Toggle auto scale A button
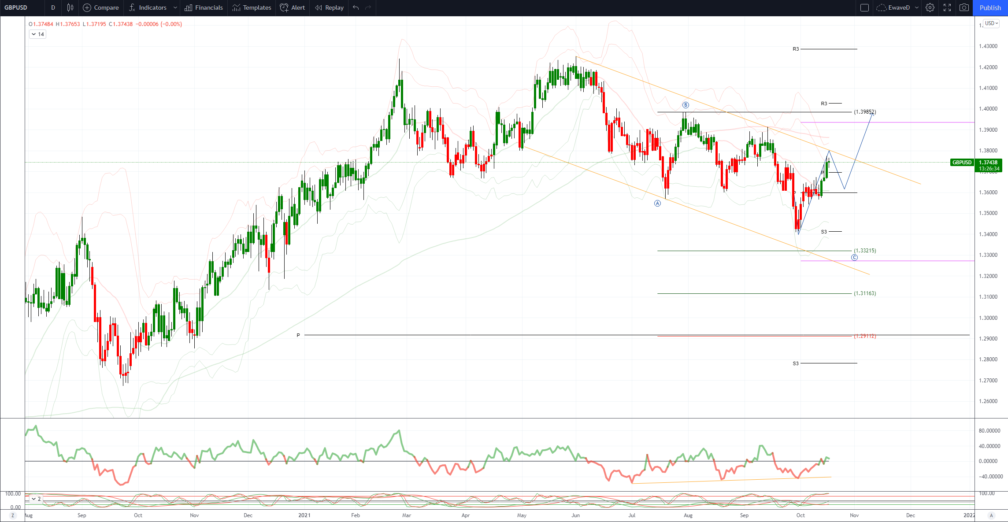This screenshot has width=1008, height=522. (x=991, y=515)
